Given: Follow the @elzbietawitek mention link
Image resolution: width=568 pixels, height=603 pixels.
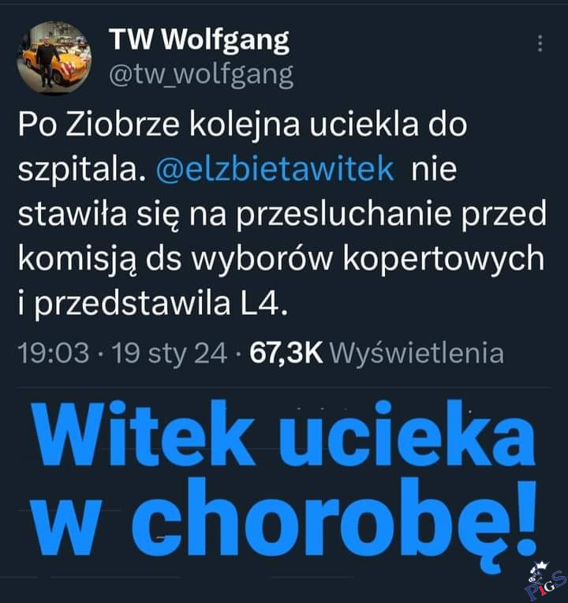Looking at the screenshot, I should point(275,169).
